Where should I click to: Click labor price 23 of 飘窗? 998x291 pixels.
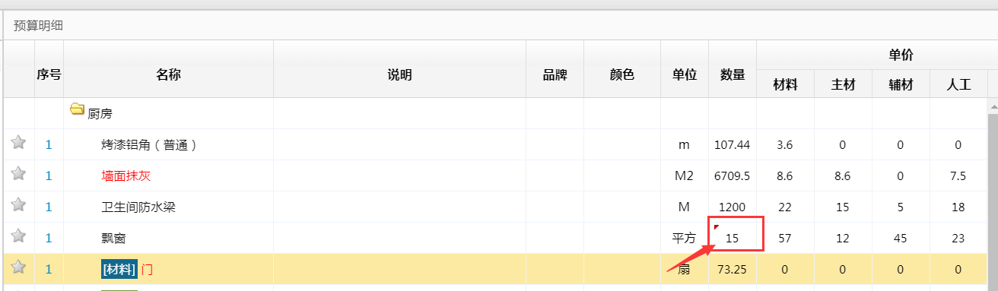pos(958,238)
